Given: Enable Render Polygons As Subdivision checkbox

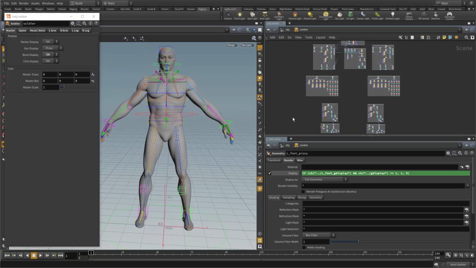Looking at the screenshot, I should [303, 192].
